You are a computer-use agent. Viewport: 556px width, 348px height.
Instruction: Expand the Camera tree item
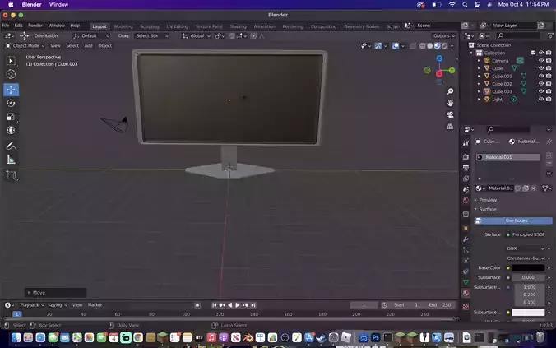point(479,61)
